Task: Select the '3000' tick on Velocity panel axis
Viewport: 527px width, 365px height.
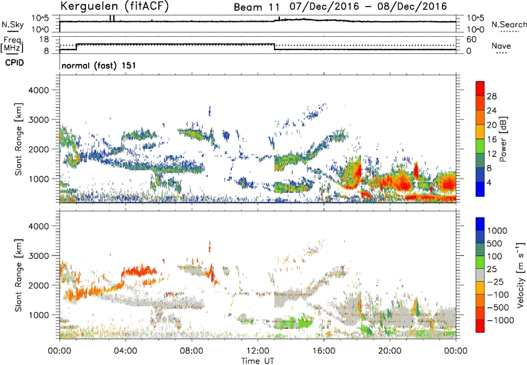Action: [38, 256]
